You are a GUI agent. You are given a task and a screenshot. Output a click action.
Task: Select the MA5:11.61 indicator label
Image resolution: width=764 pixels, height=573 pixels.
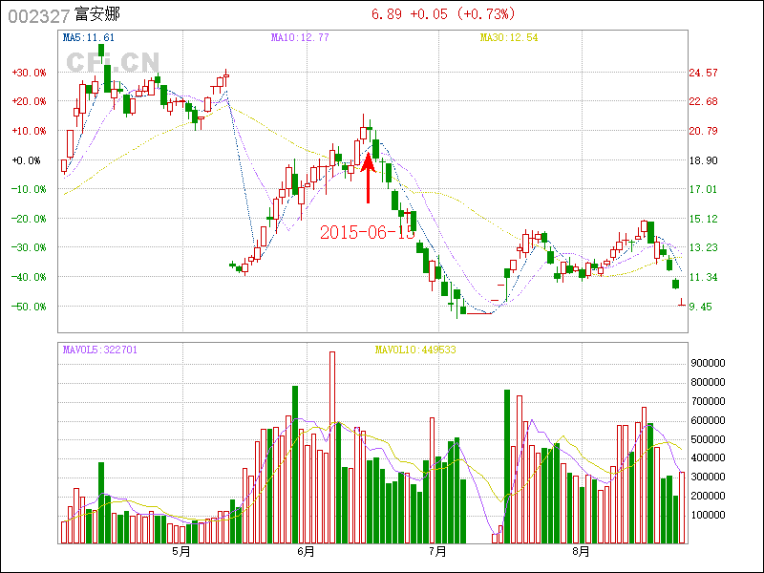click(x=89, y=37)
